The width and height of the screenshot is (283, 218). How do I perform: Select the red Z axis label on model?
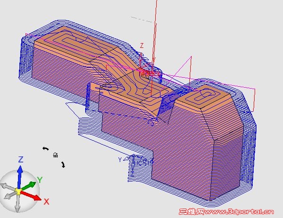(142, 45)
